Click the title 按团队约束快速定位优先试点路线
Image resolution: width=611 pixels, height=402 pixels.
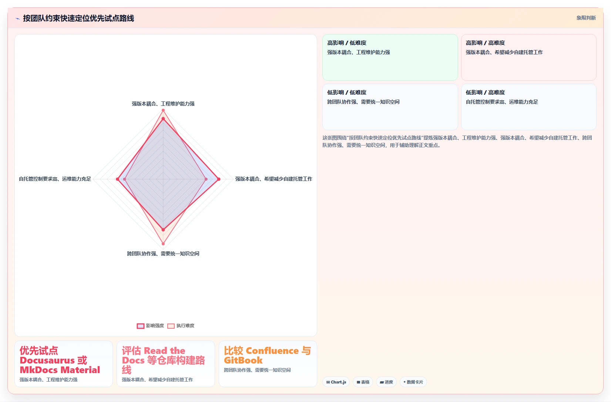pos(78,18)
